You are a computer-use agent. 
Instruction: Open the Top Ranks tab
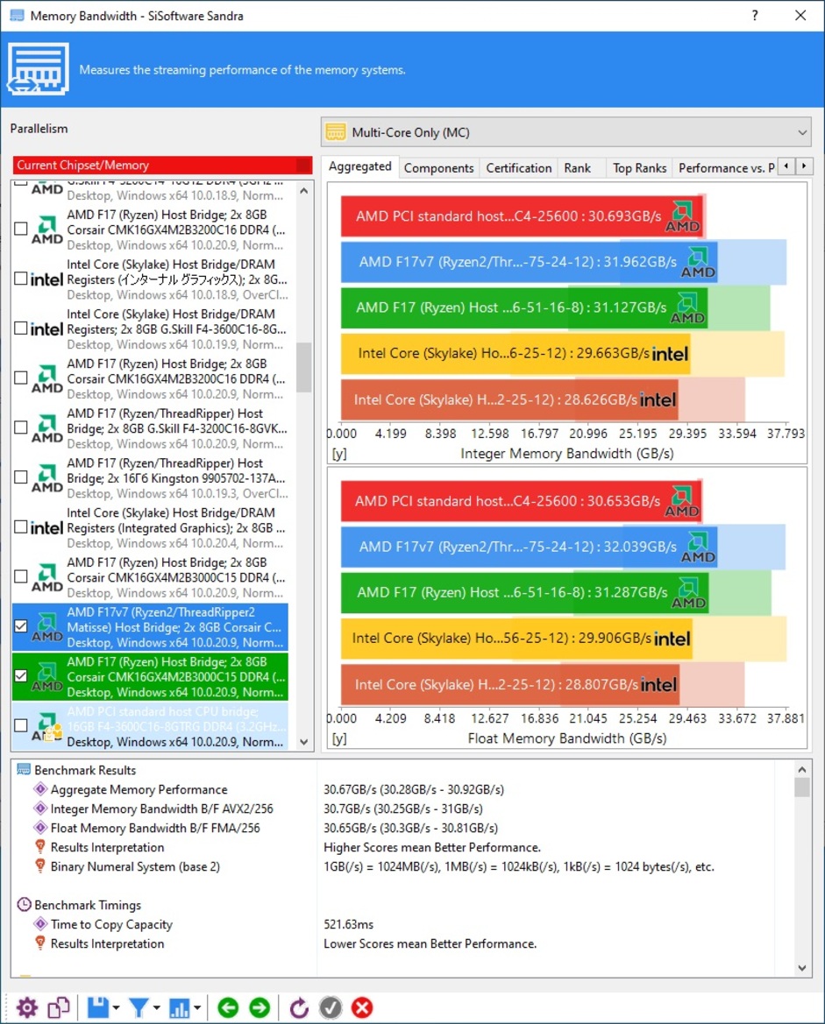click(x=639, y=168)
